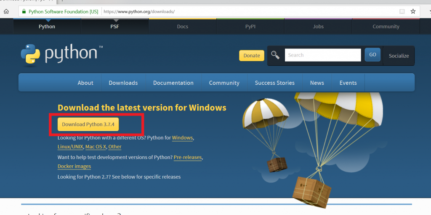The width and height of the screenshot is (431, 215).
Task: Click the Donate button
Action: (x=252, y=56)
